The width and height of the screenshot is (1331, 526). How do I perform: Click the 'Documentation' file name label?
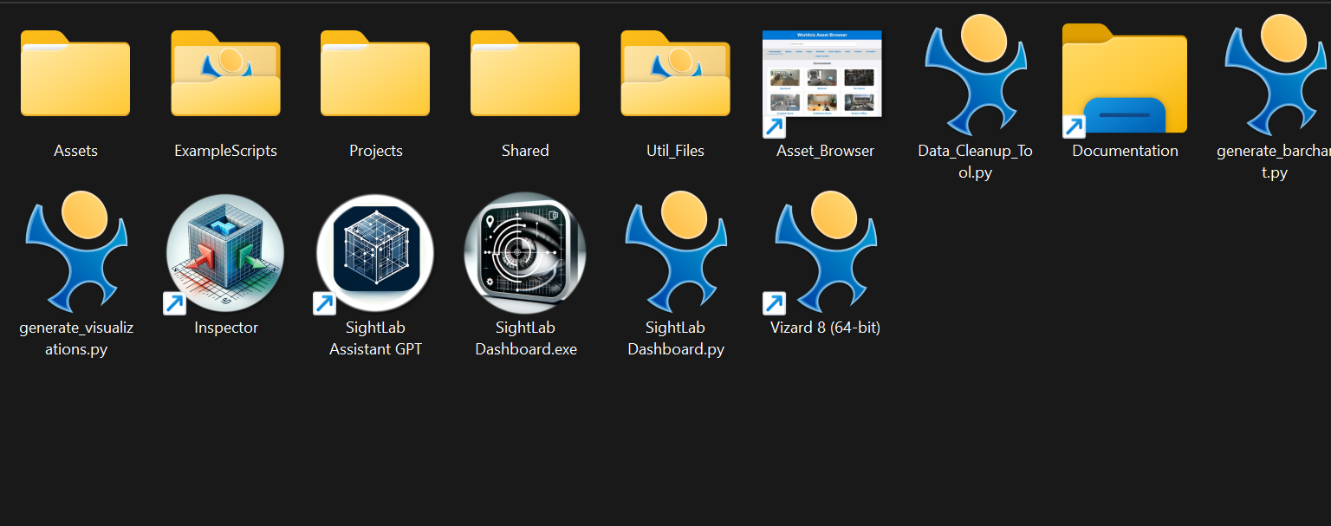(1125, 151)
